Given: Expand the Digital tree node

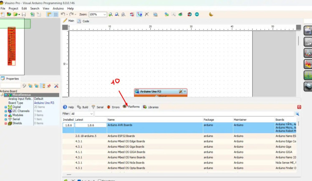Looking at the screenshot, I should (x=6, y=107).
